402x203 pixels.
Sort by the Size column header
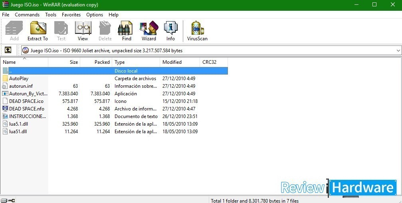64,62
